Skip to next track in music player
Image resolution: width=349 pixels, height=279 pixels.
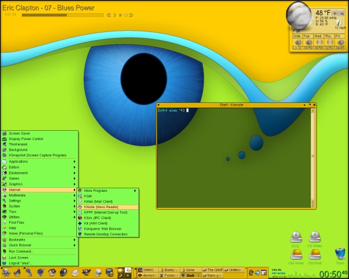pos(131,15)
